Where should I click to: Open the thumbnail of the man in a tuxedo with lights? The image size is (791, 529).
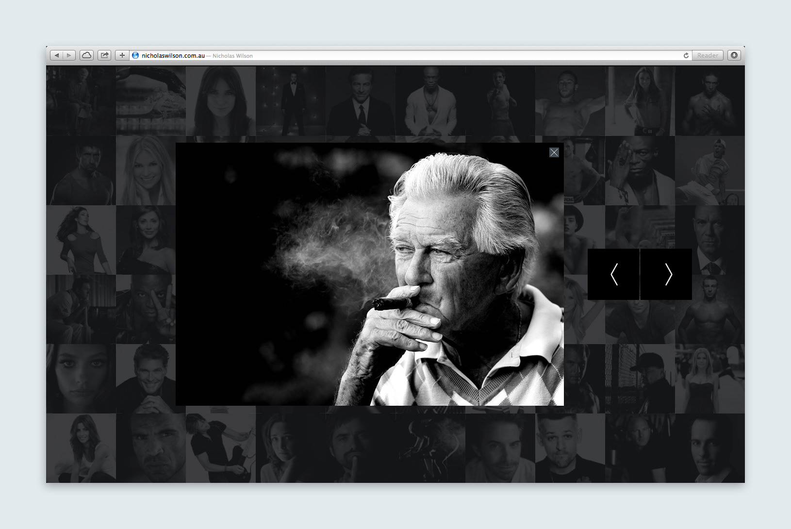pyautogui.click(x=291, y=101)
